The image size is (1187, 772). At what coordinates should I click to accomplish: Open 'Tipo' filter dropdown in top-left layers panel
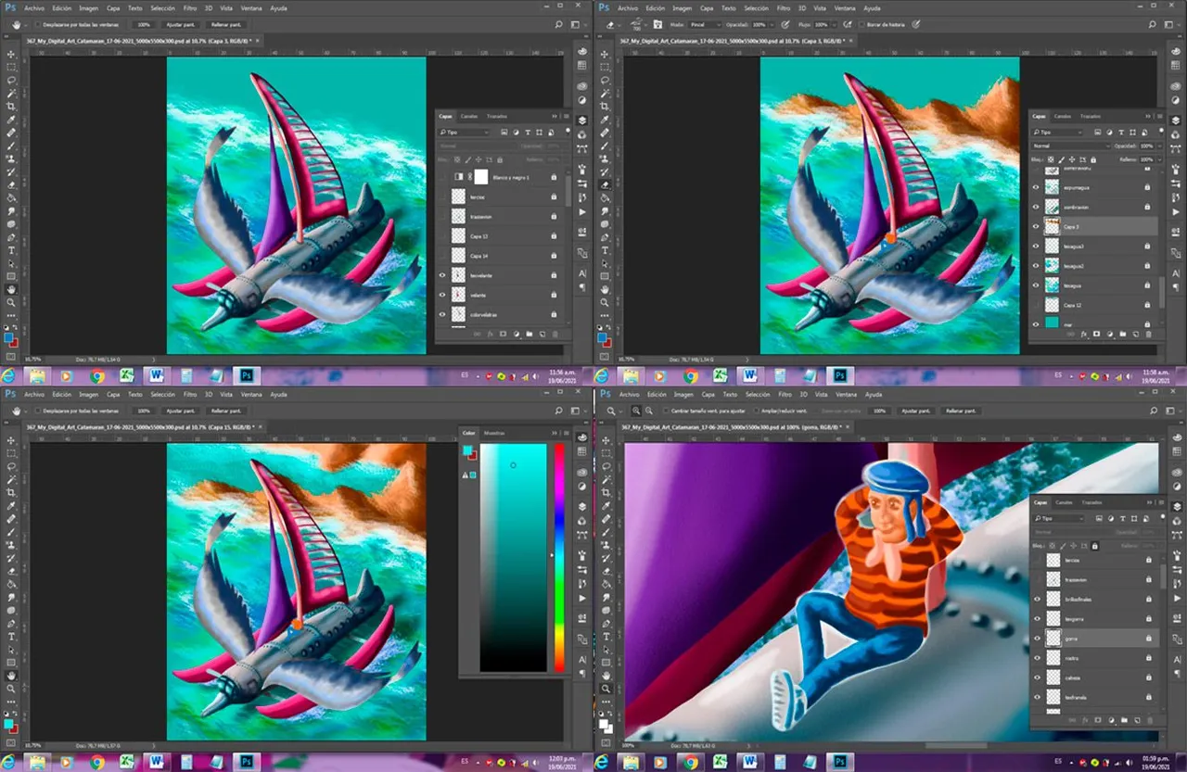(x=464, y=133)
